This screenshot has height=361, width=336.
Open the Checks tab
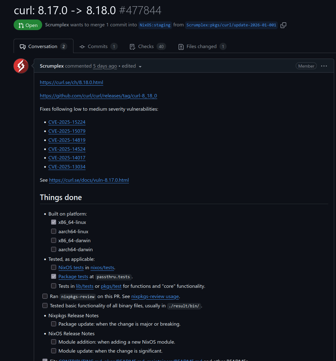(148, 46)
